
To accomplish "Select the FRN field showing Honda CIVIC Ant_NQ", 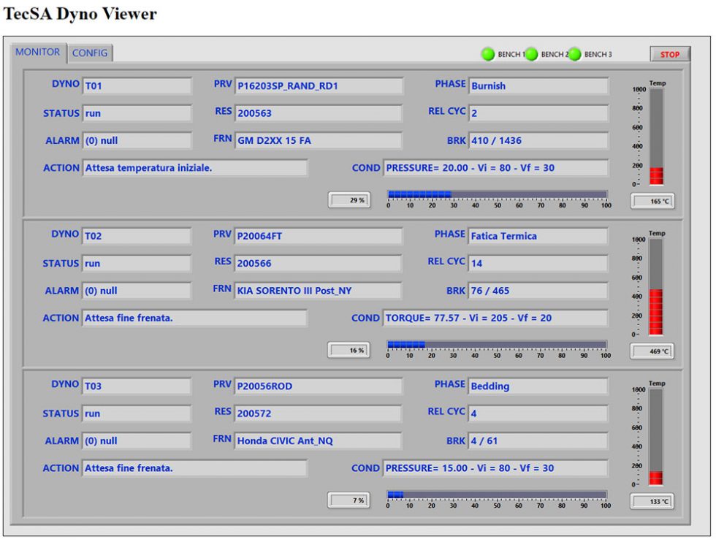I will click(x=318, y=440).
